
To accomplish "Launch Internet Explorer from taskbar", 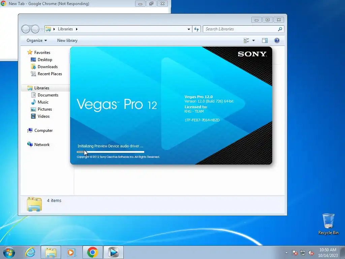I will 30,252.
